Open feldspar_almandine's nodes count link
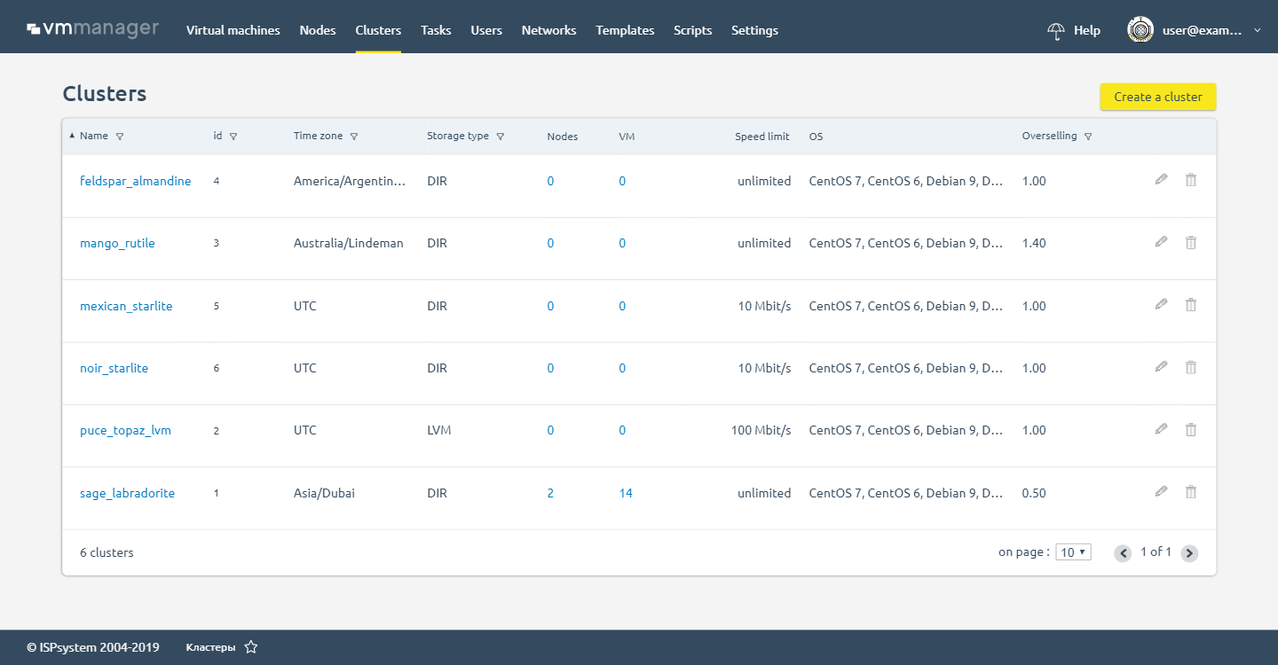The width and height of the screenshot is (1278, 665). click(x=550, y=181)
